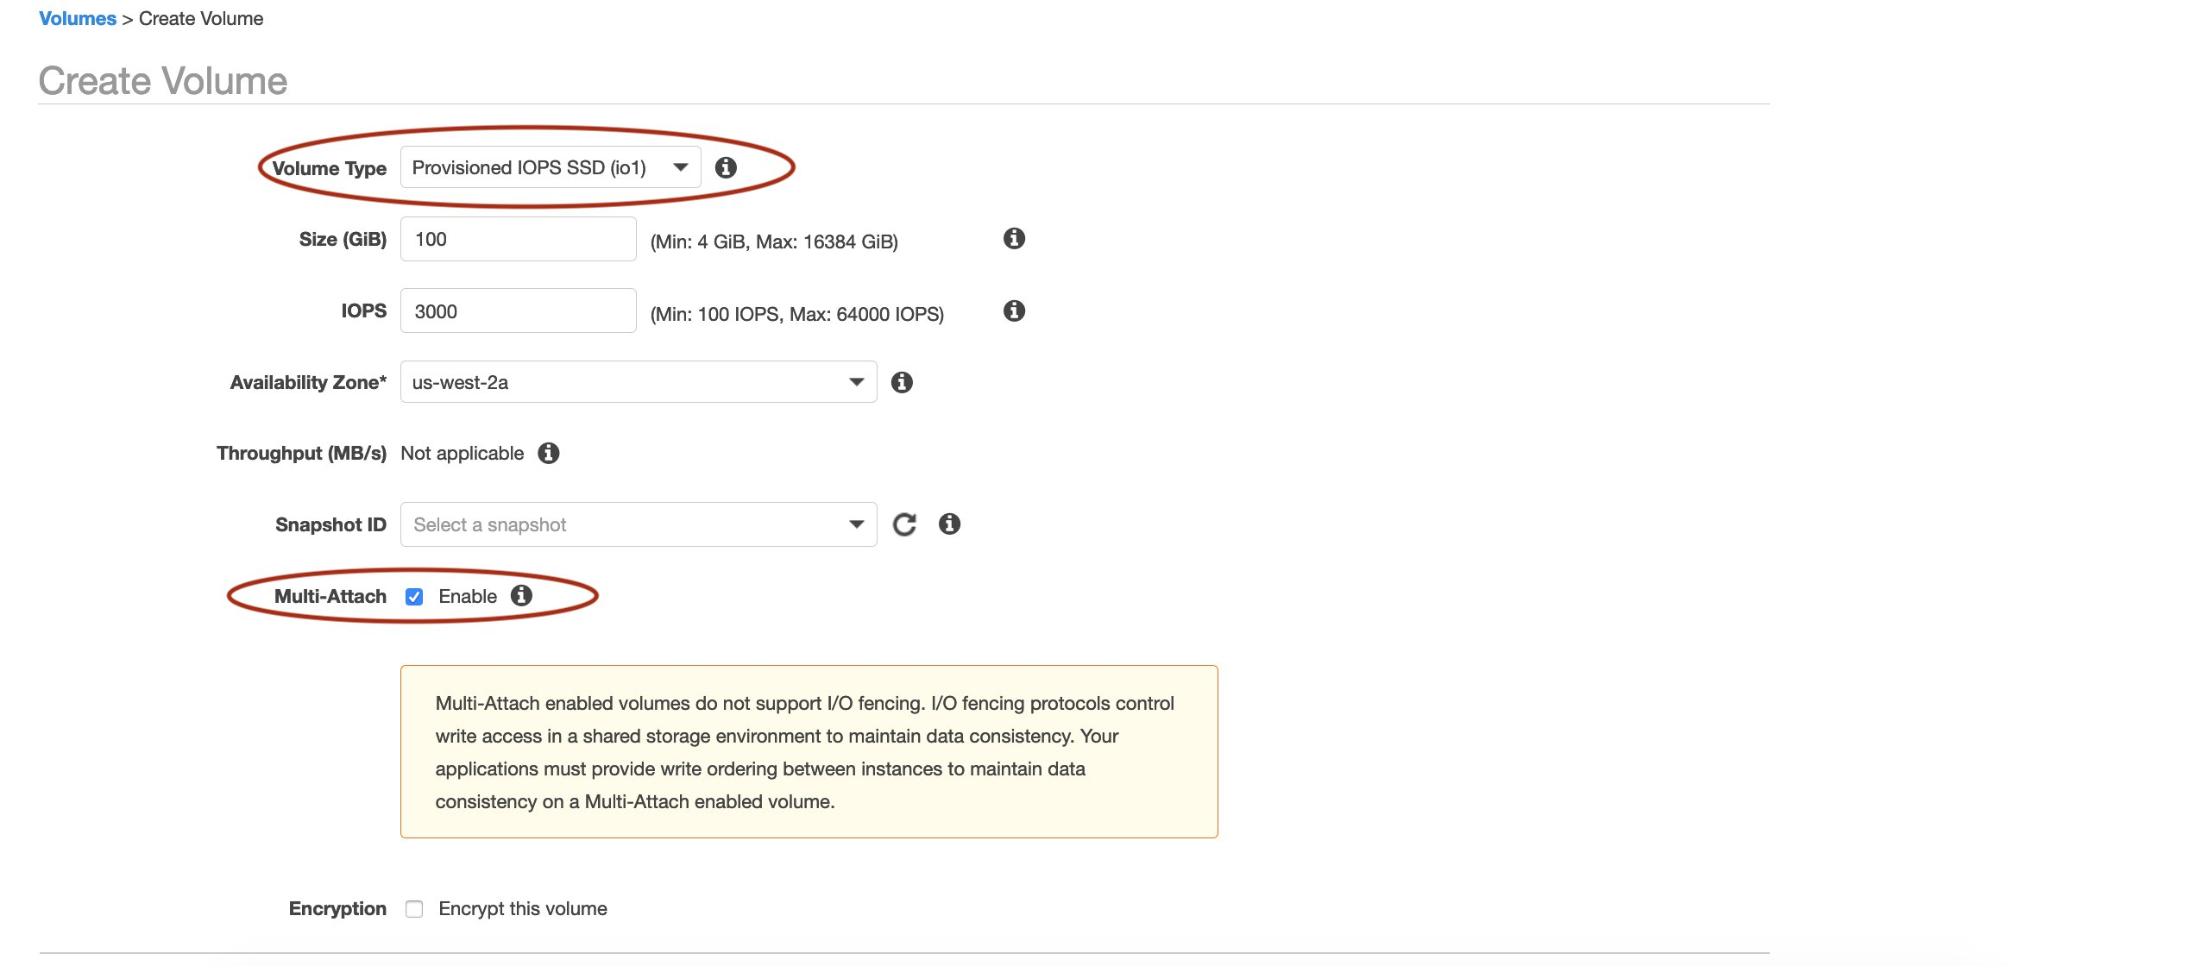Navigate to Volumes via the breadcrumb

[x=76, y=17]
